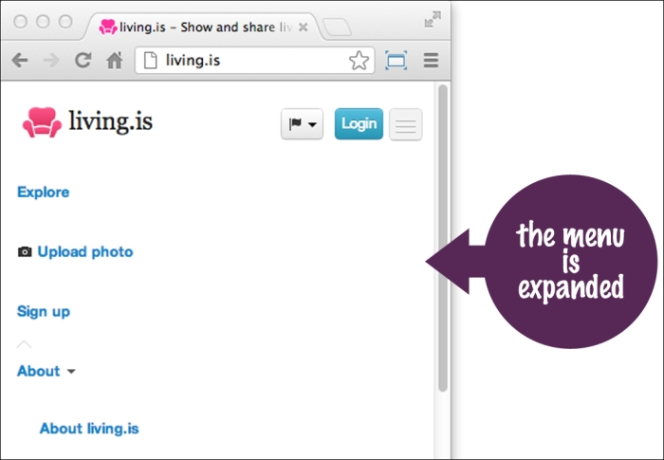Click the red window close circle
This screenshot has height=460, width=664.
pos(20,21)
